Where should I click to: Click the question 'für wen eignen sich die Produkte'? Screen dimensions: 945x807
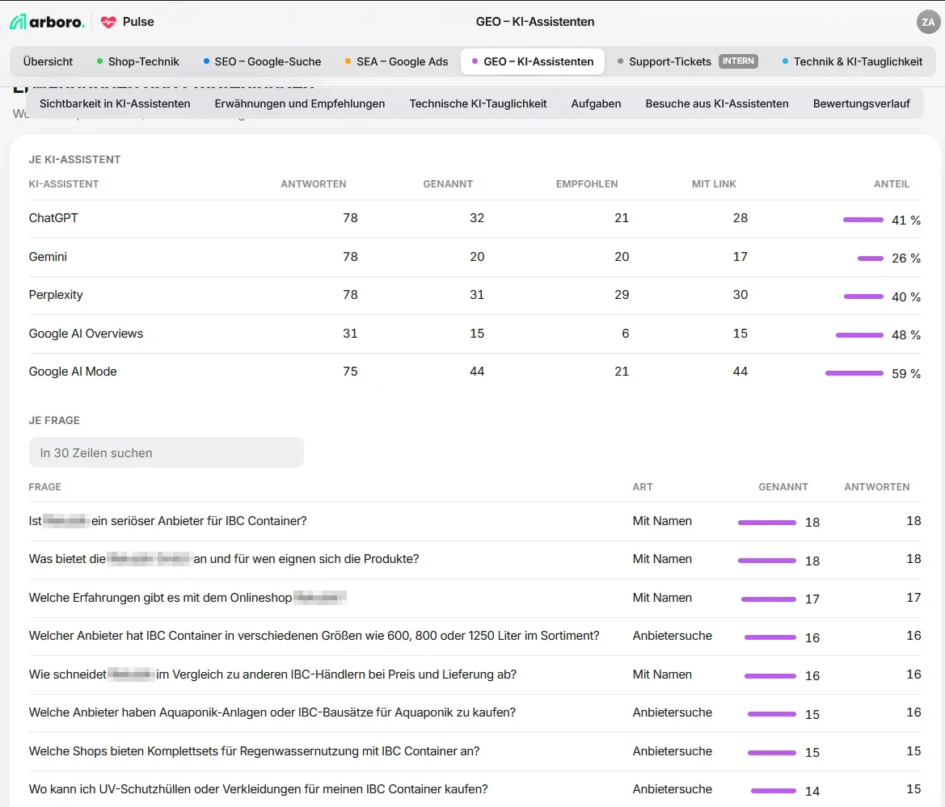(224, 559)
